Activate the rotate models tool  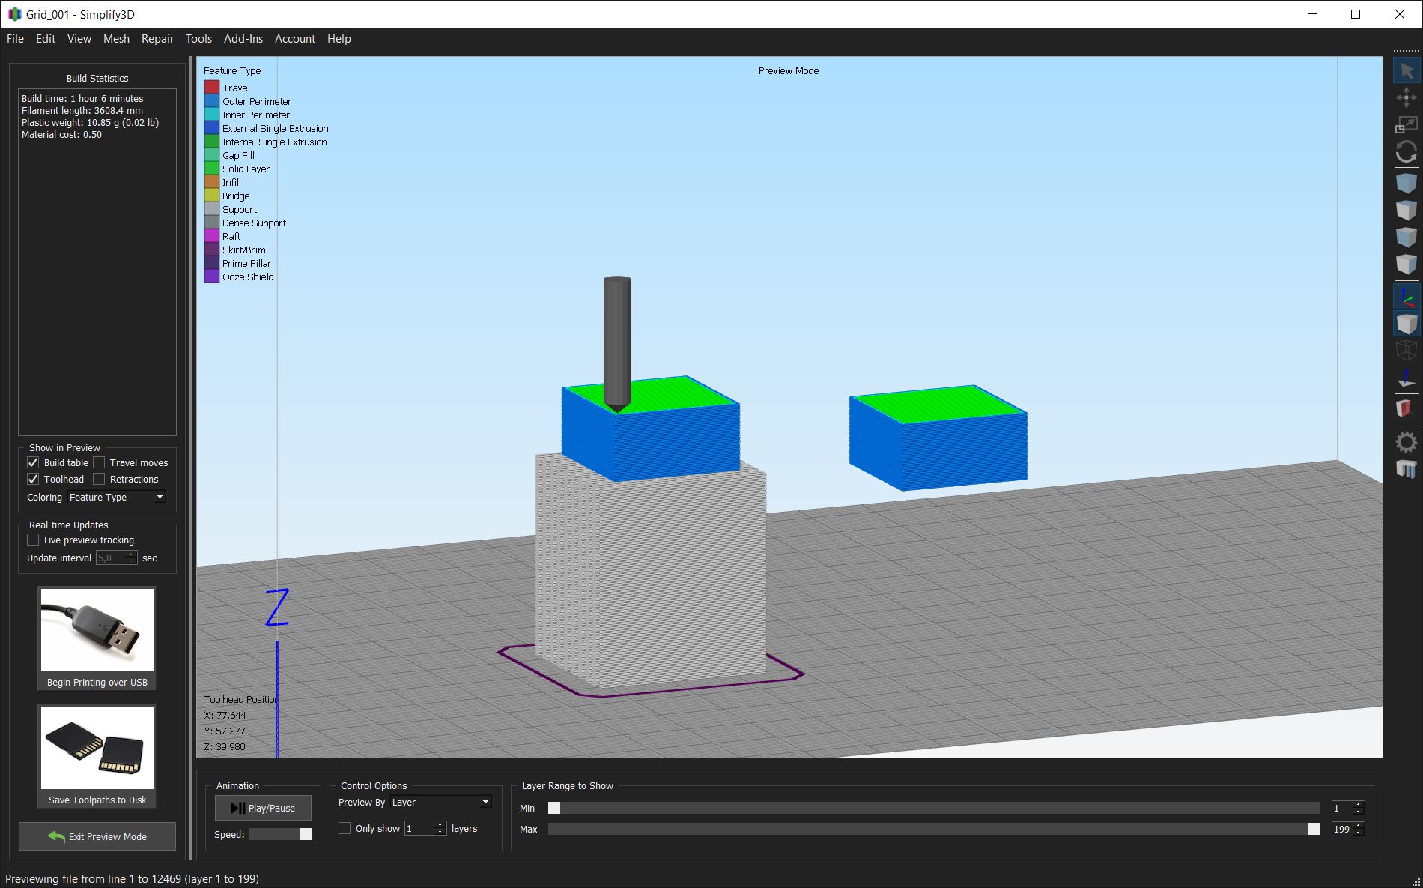[1406, 152]
